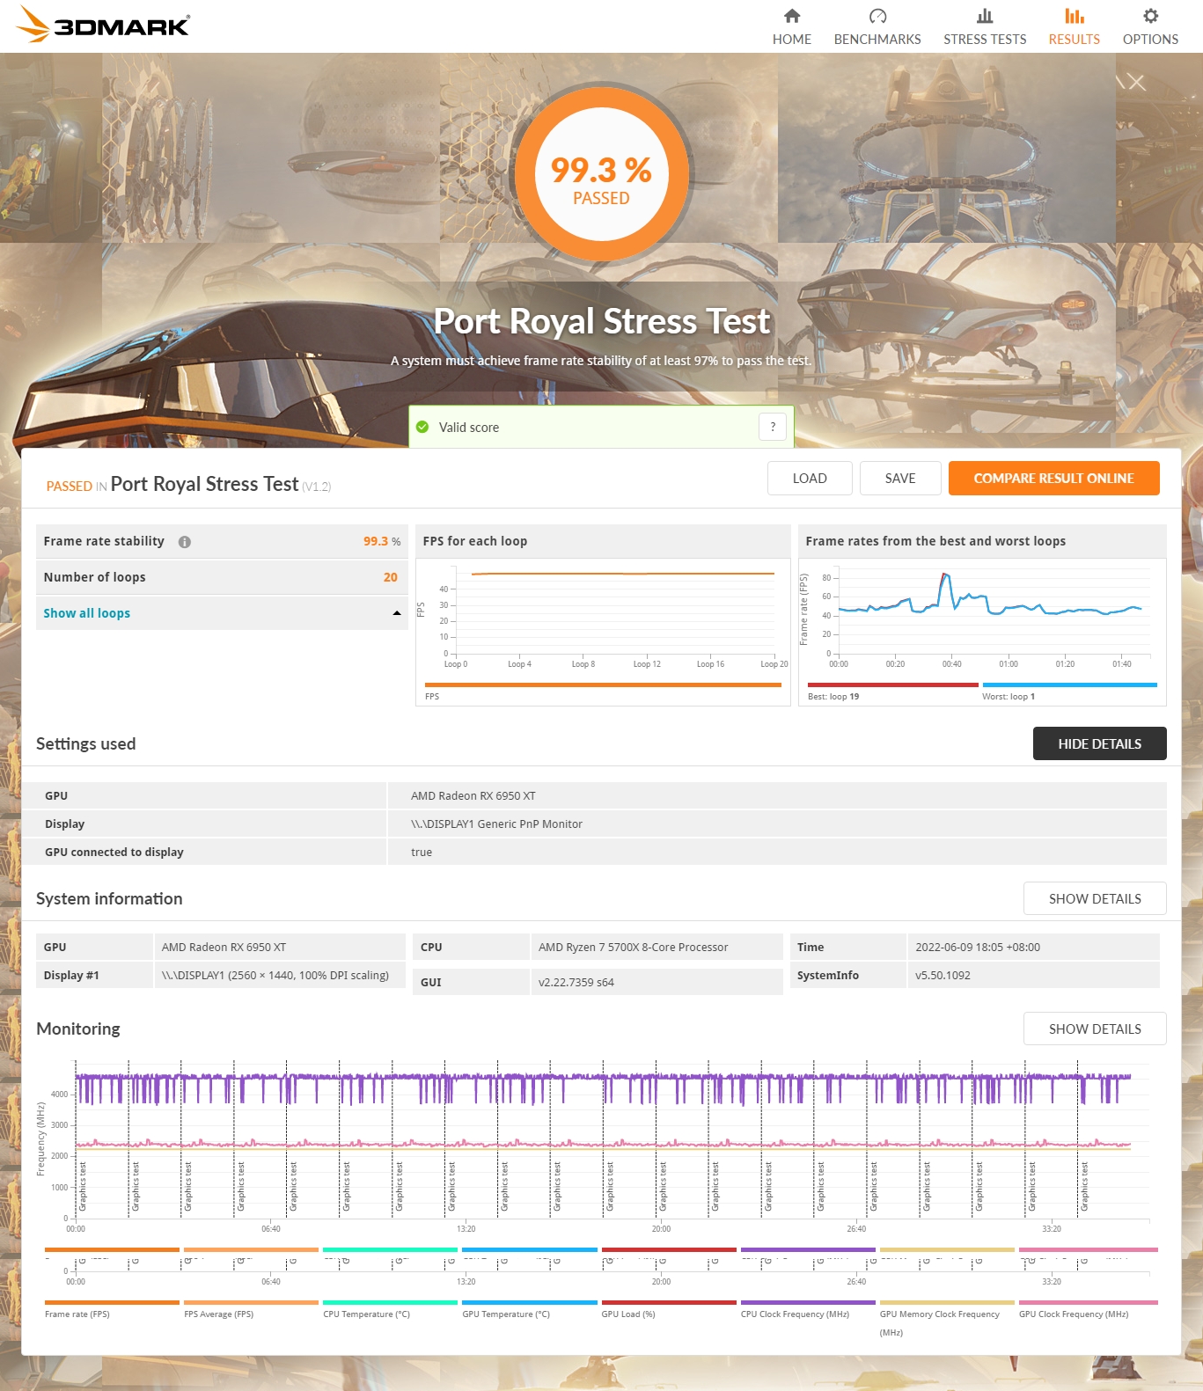
Task: Click the Valid score label
Action: coord(469,427)
